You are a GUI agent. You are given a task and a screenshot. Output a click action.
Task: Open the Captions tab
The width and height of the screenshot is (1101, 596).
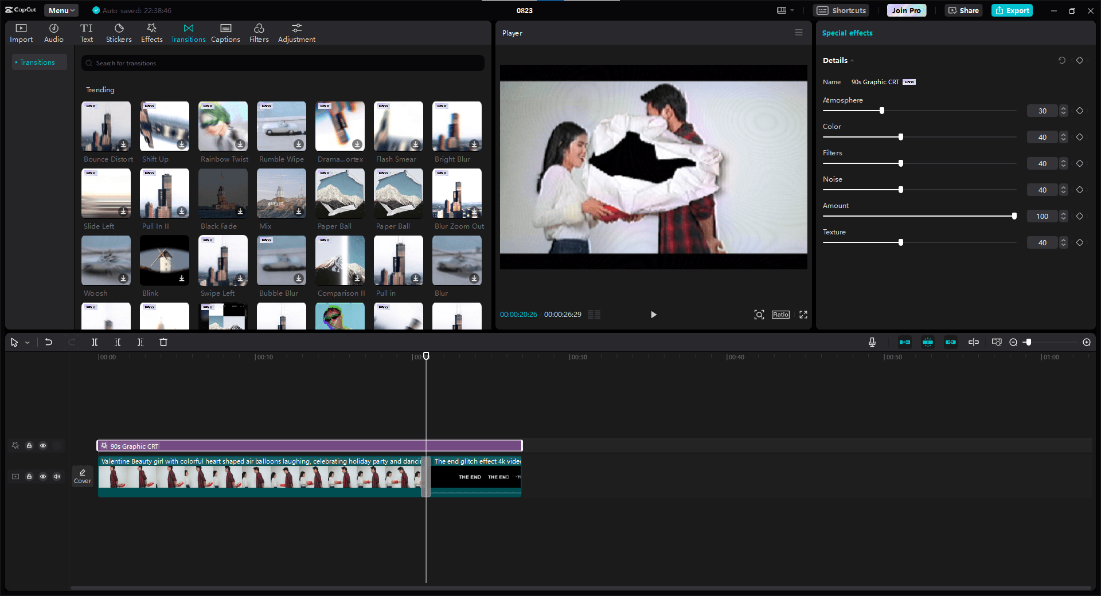pyautogui.click(x=225, y=33)
